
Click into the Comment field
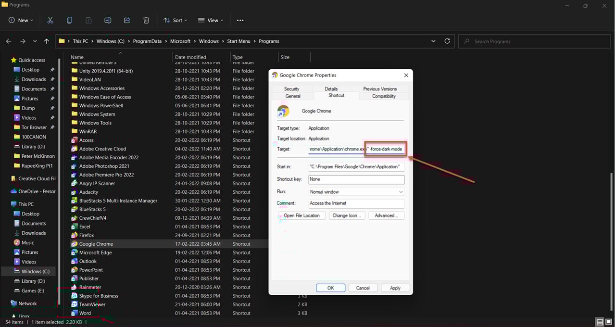(356, 203)
